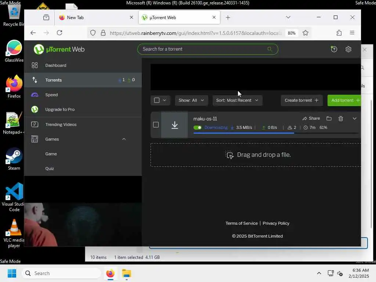Open Firefox View icon
376x282 pixels.
pyautogui.click(x=46, y=18)
